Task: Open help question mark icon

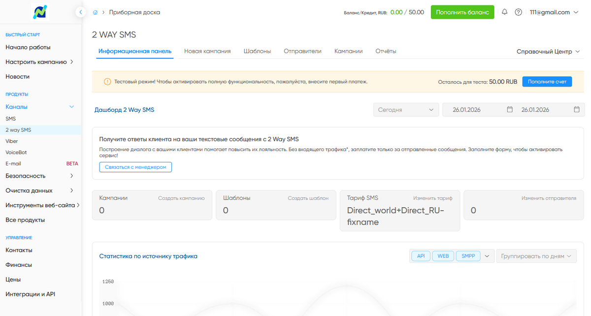Action: coord(518,12)
